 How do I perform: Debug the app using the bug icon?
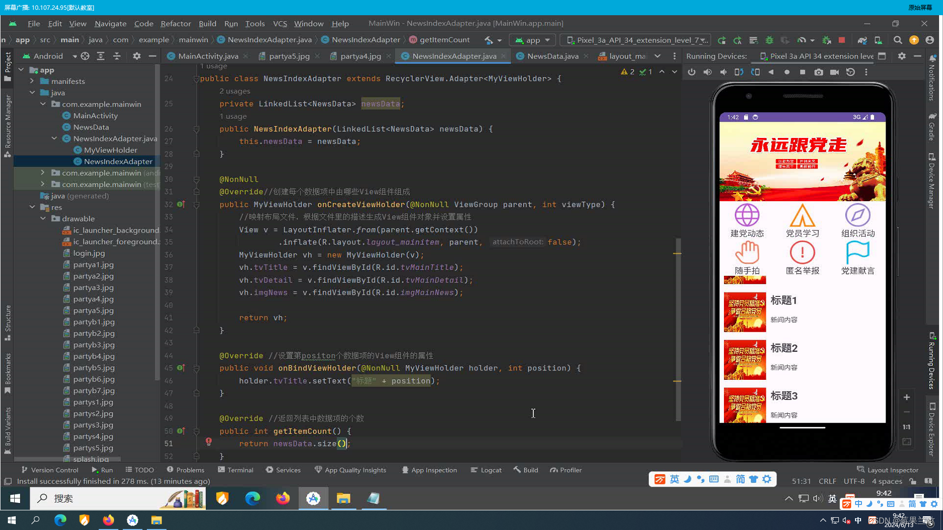[769, 40]
